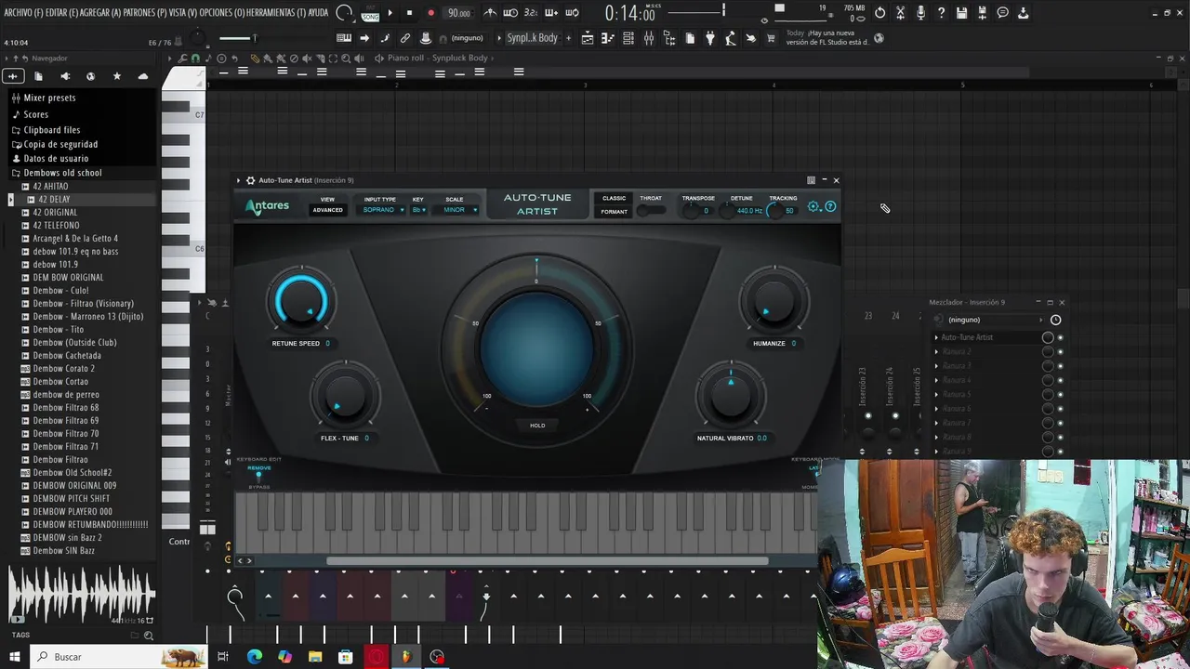This screenshot has height=669, width=1190.
Task: Open the chat bubble icon
Action: click(x=1002, y=13)
